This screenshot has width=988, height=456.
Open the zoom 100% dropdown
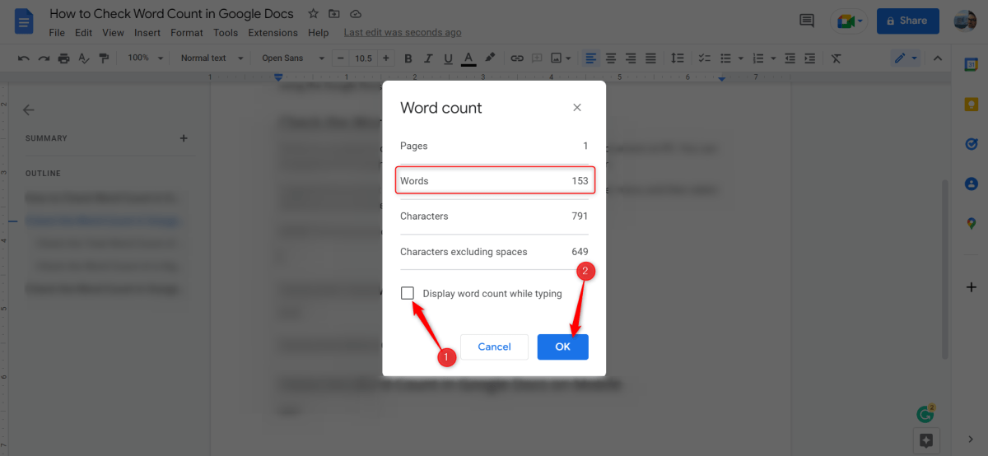[146, 58]
